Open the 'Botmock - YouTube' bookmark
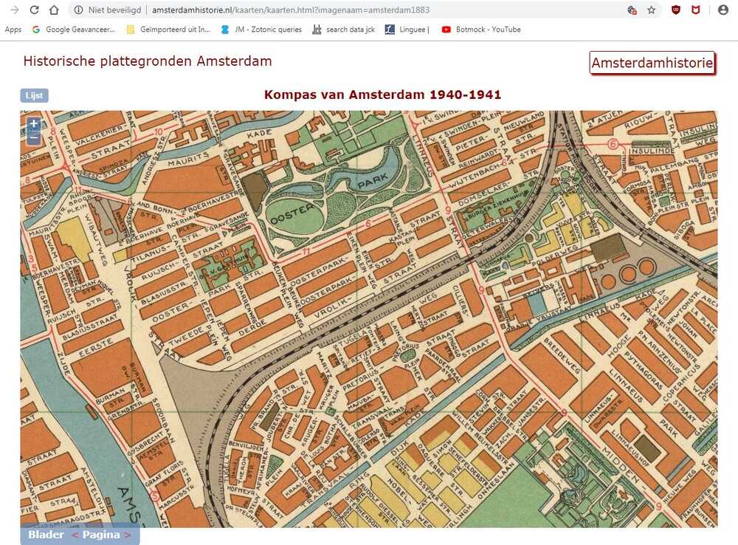Viewport: 738px width, 545px height. click(481, 30)
